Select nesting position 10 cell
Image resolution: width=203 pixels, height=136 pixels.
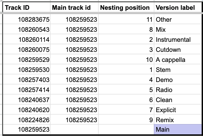(x=126, y=60)
